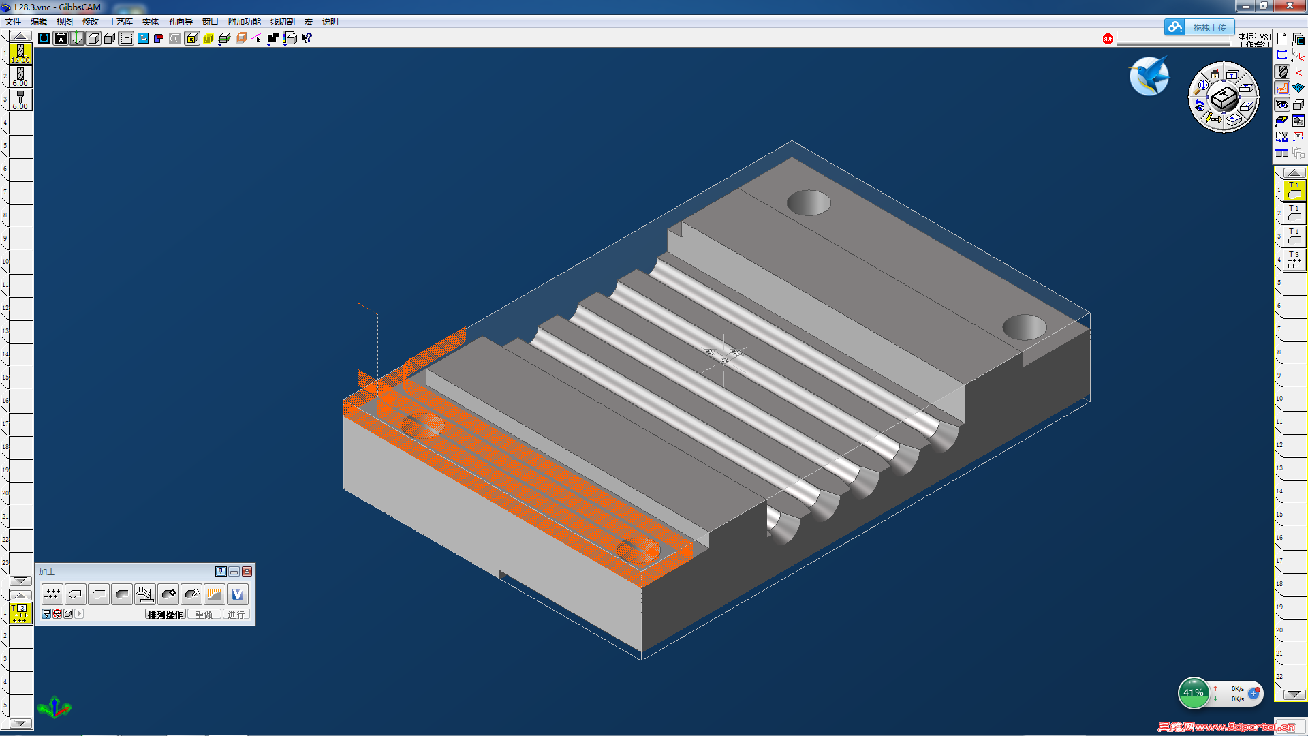The image size is (1308, 736).
Task: Toggle the red no-tool icon in 加工 palette
Action: 57,614
